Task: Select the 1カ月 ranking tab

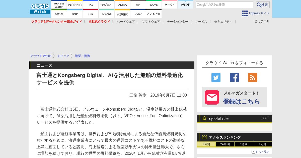Action: pyautogui.click(x=263, y=144)
